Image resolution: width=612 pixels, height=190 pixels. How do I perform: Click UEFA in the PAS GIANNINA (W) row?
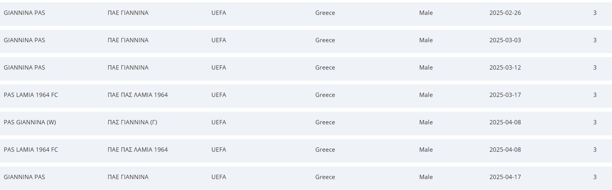point(219,122)
